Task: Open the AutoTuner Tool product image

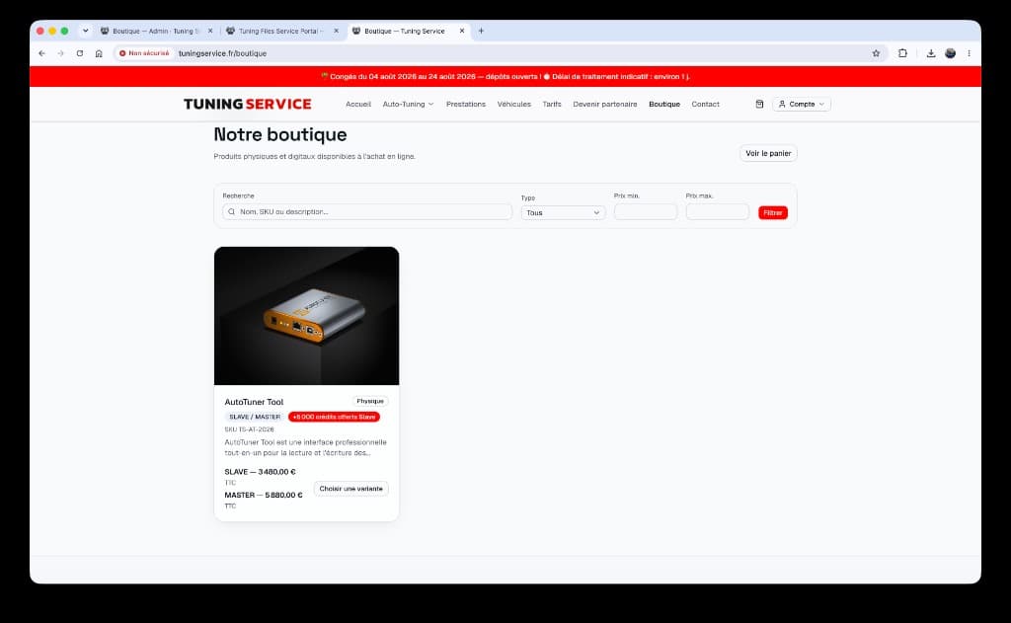Action: [306, 315]
